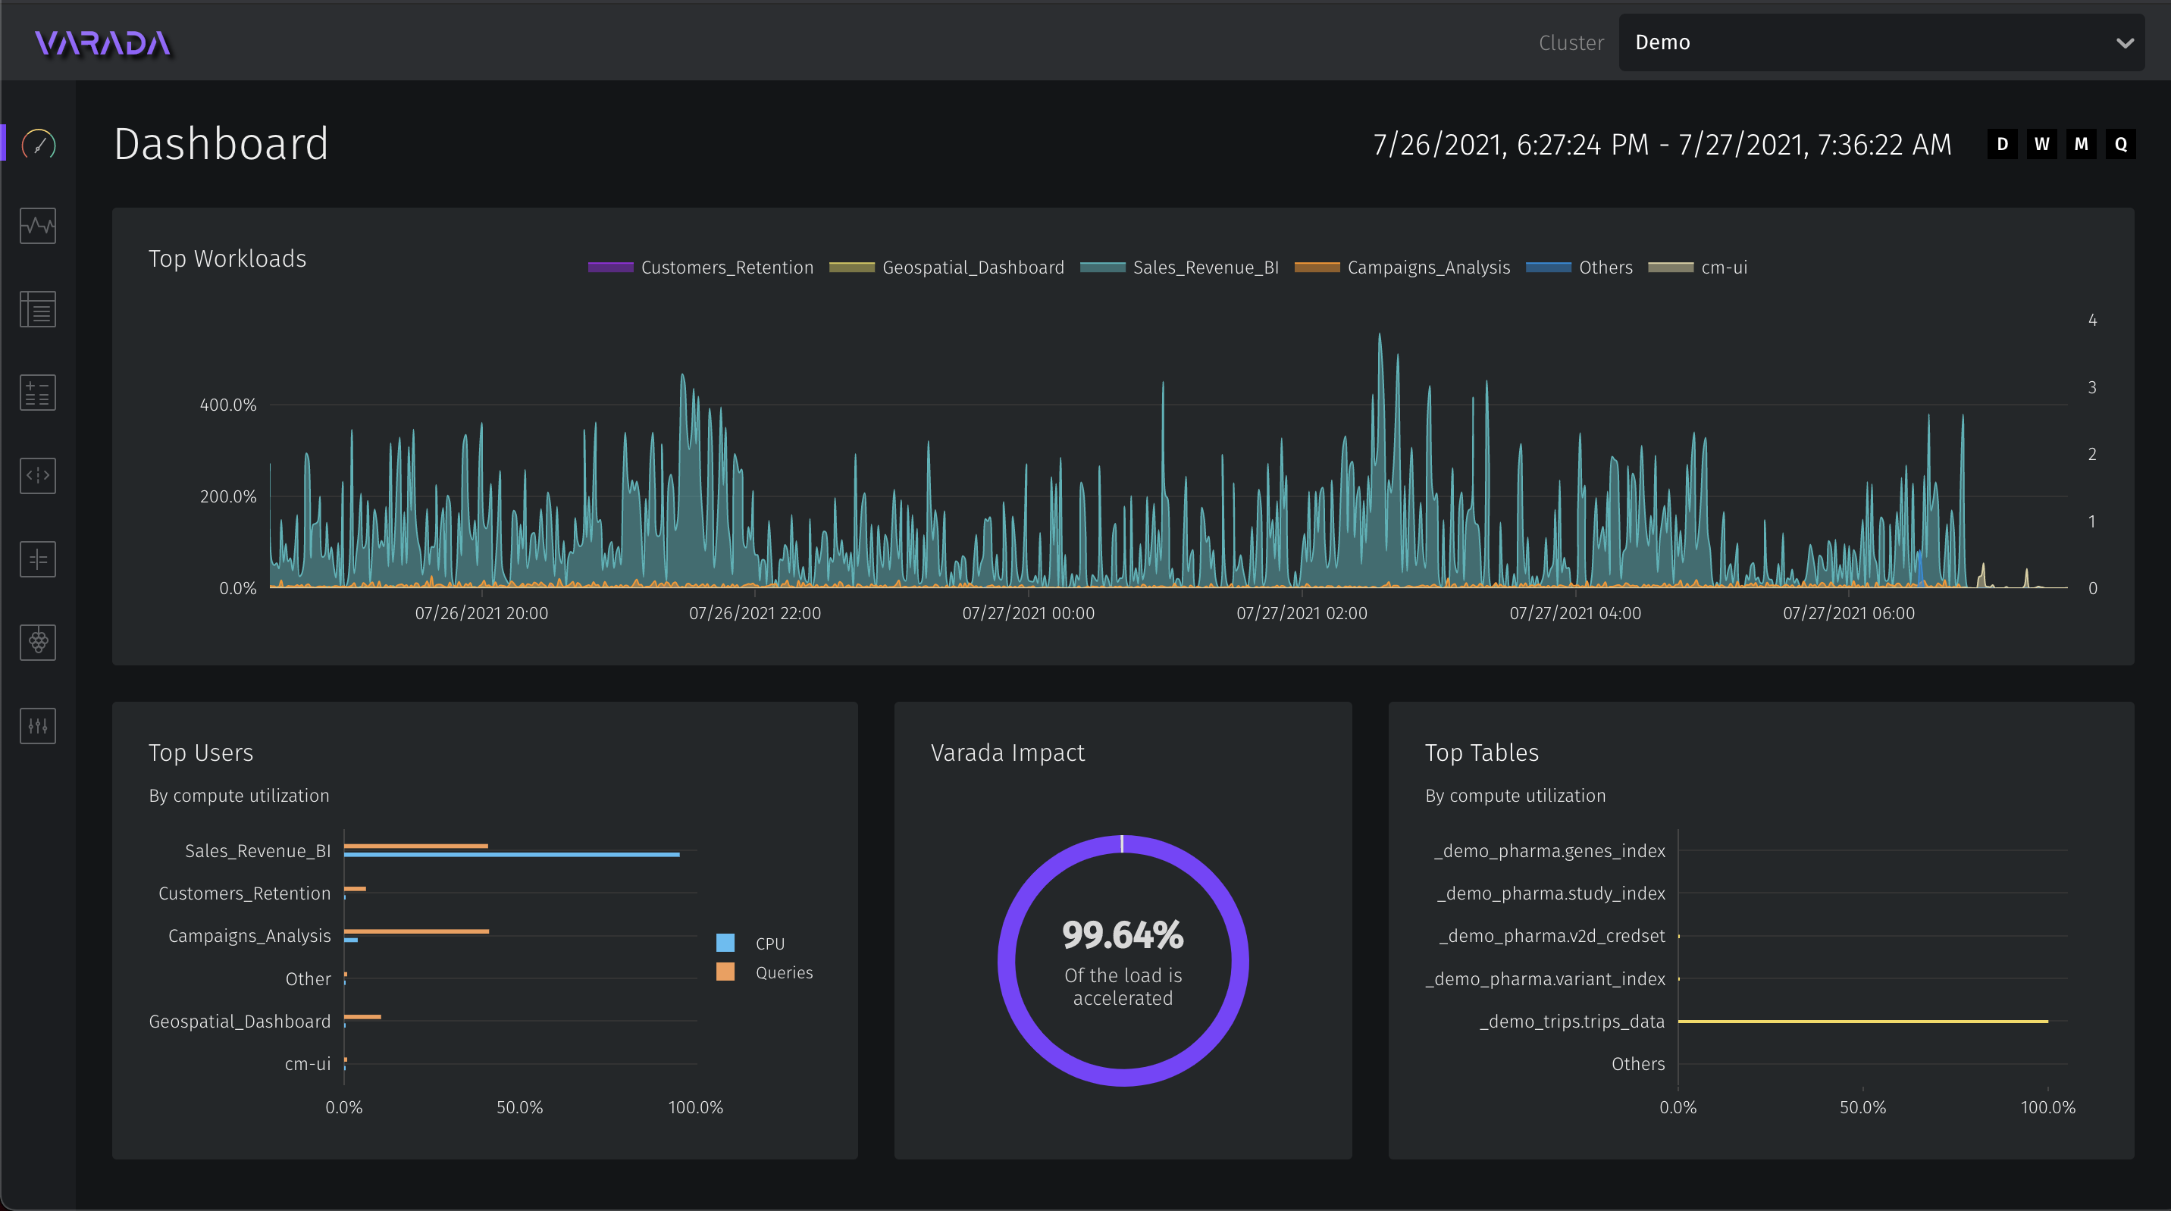The image size is (2171, 1211).
Task: Toggle Geospatial_Dashboard series in workloads legend
Action: [x=947, y=268]
